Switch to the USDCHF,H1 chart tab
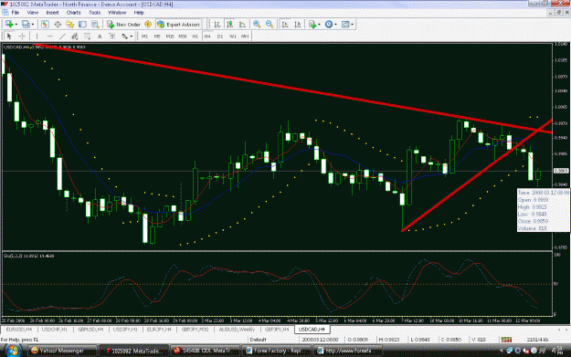The image size is (571, 357). pos(54,330)
